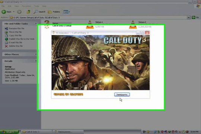The width and height of the screenshot is (201, 134).
Task: Toggle the Folders pane button
Action: [x=54, y=12]
